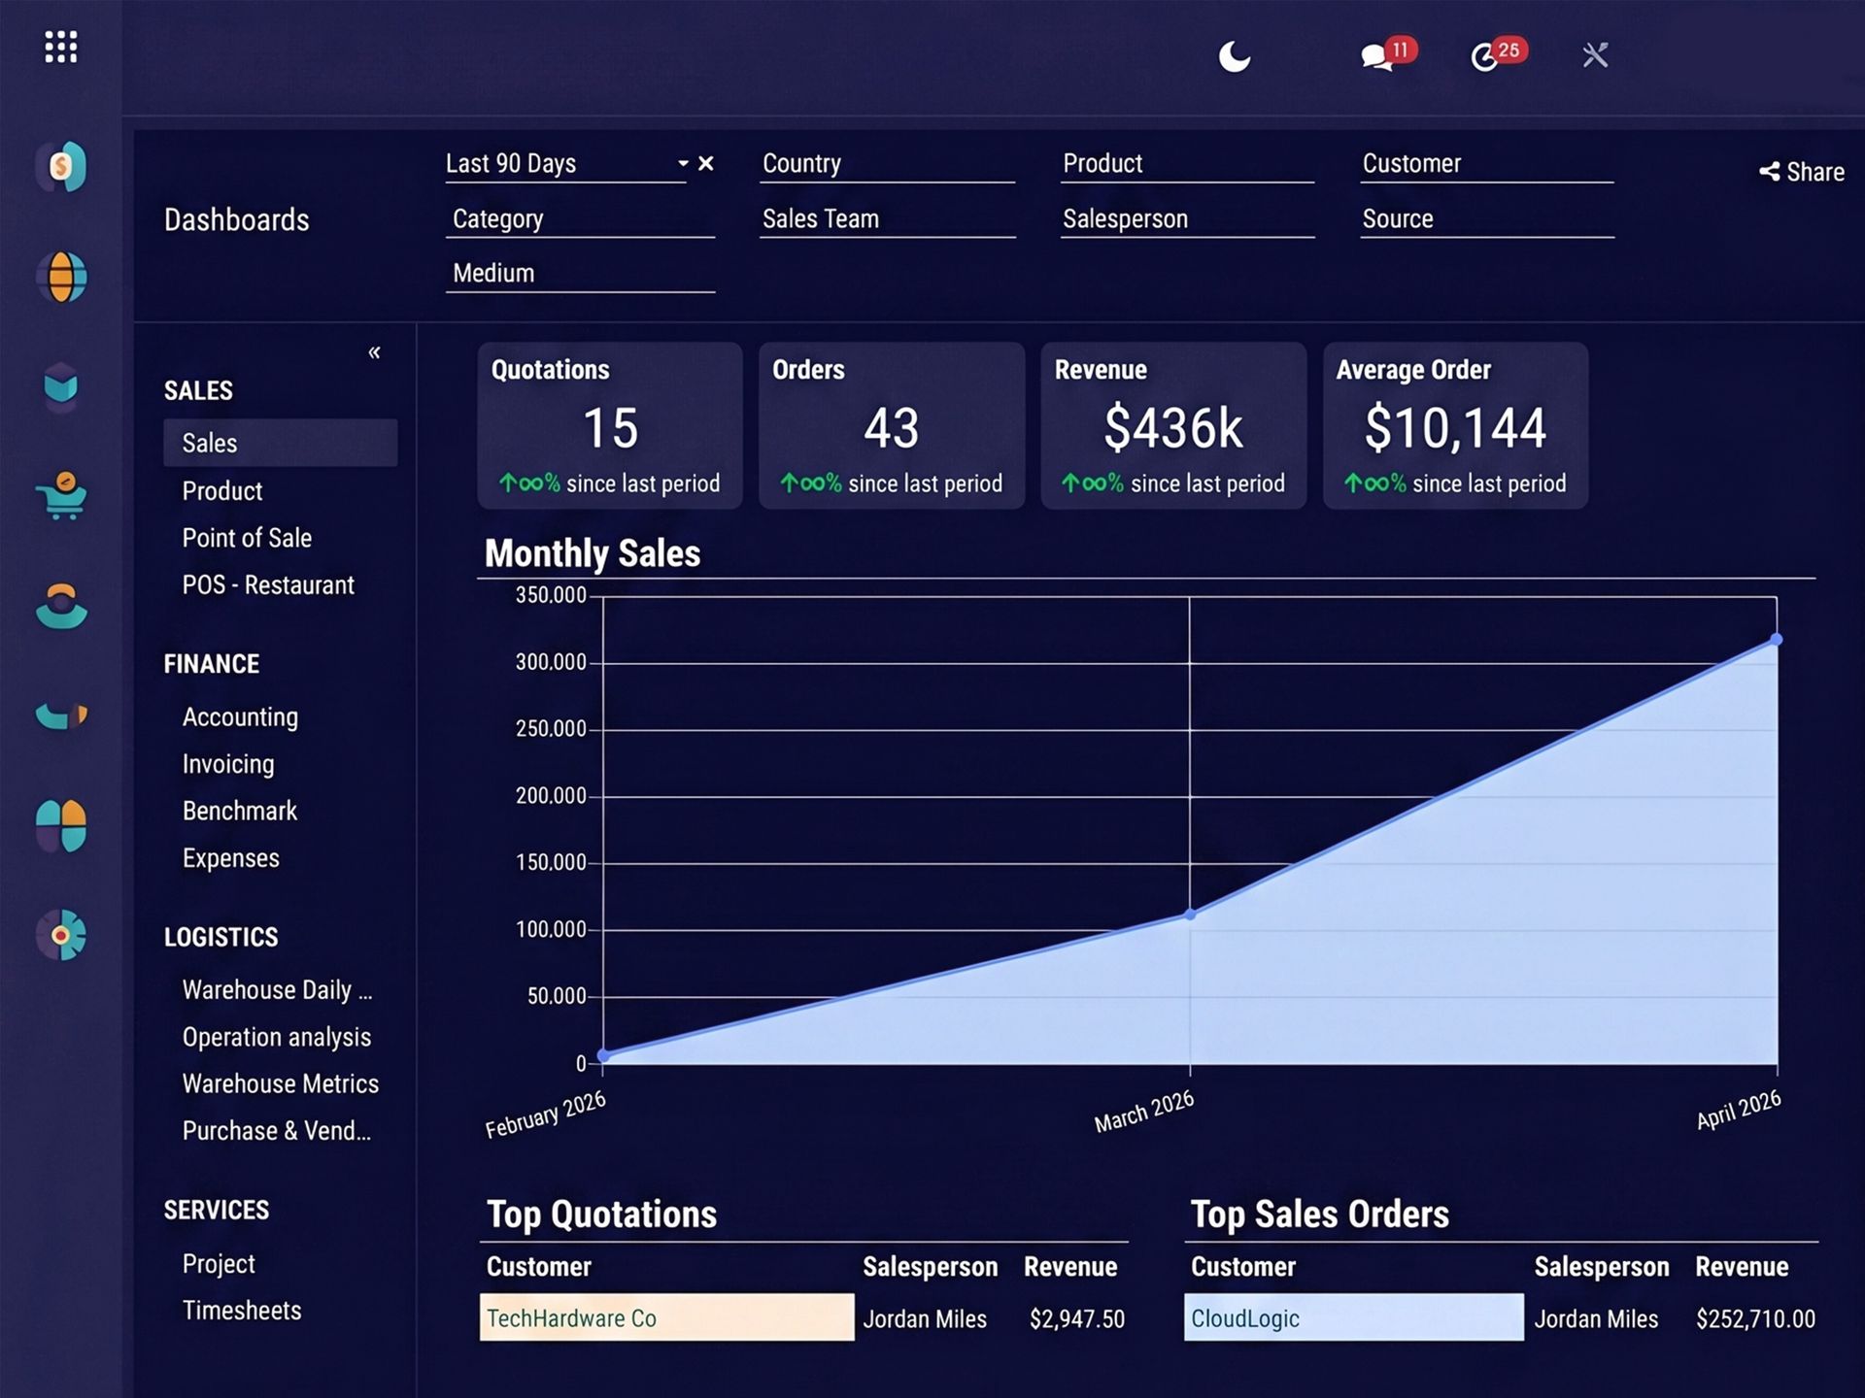Open the pie chart dashboards app icon
The height and width of the screenshot is (1398, 1865).
click(62, 935)
